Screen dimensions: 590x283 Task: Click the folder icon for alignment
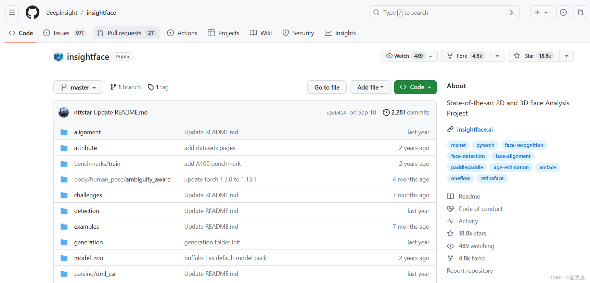[64, 132]
